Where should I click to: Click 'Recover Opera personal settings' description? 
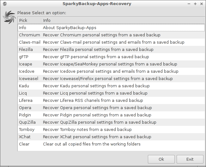tap(97, 108)
